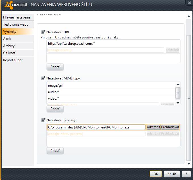The height and width of the screenshot is (180, 193).
Task: Click Pridať under the process list
Action: click(x=55, y=151)
